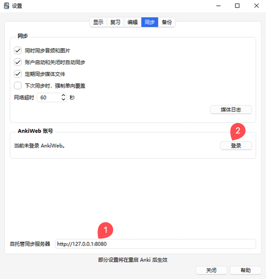
Task: Close the 设置 window with X
Action: [257, 6]
